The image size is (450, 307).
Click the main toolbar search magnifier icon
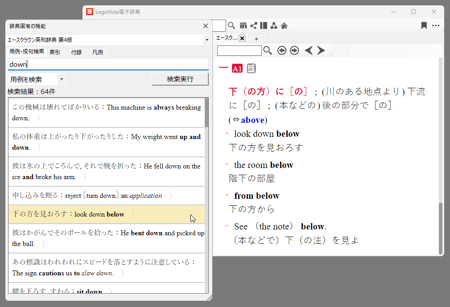pos(231,25)
